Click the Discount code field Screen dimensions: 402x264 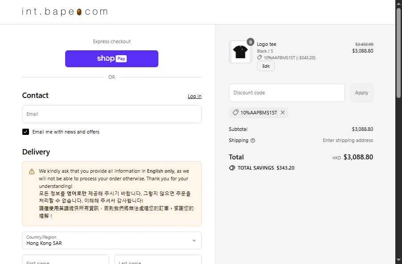click(286, 93)
